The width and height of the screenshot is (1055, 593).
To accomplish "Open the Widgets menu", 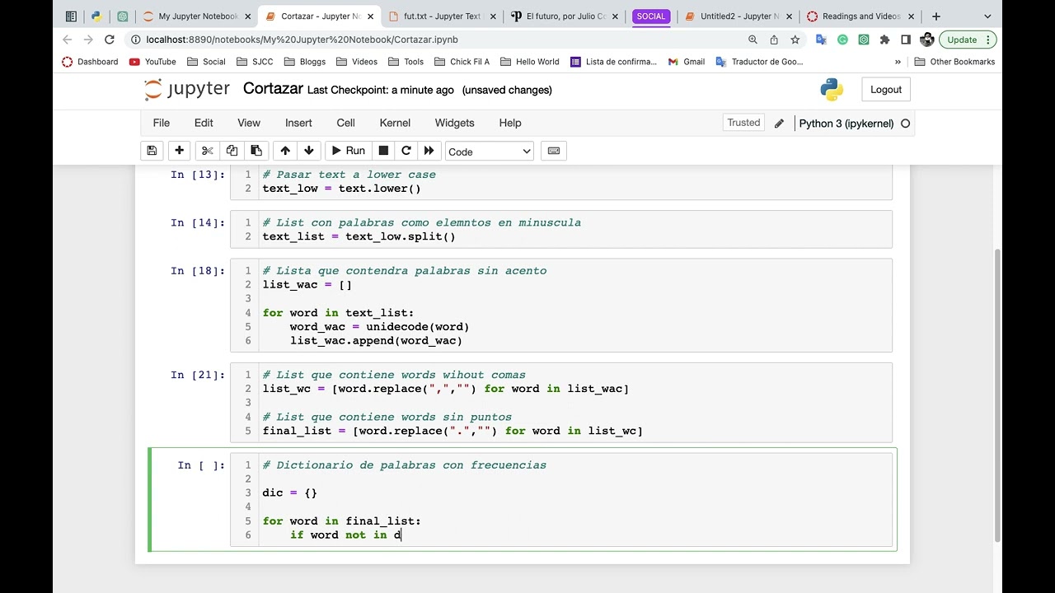I will pos(454,123).
